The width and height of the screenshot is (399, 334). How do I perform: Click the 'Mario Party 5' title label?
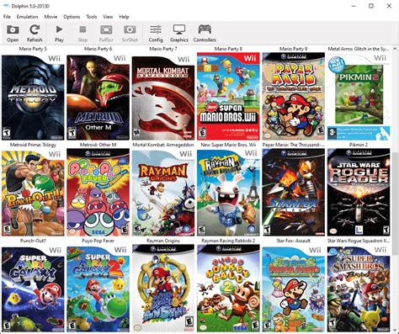pos(33,49)
